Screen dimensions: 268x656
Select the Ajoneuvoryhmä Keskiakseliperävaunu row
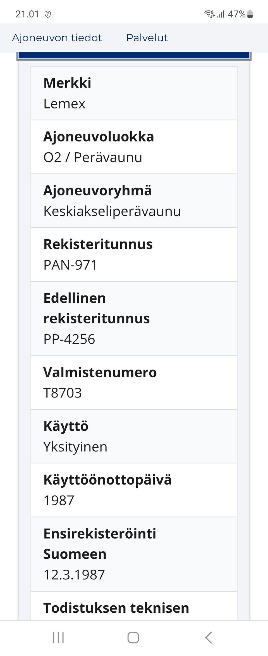134,201
